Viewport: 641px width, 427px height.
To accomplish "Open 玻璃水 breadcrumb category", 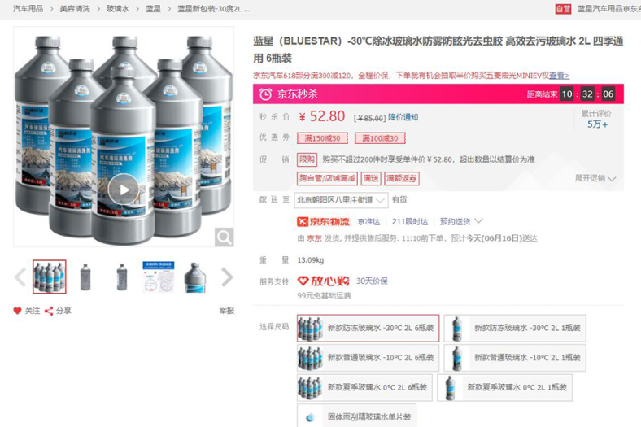I will pos(118,9).
